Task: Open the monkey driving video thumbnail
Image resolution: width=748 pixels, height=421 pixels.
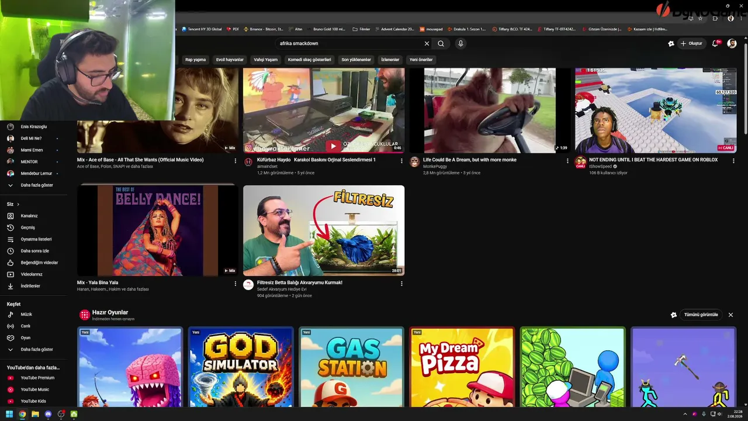Action: pos(490,111)
